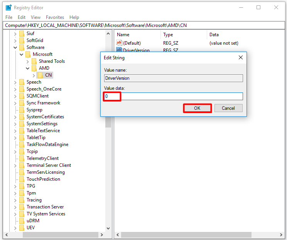Click the Speech_OneCore folder icon

click(22, 89)
